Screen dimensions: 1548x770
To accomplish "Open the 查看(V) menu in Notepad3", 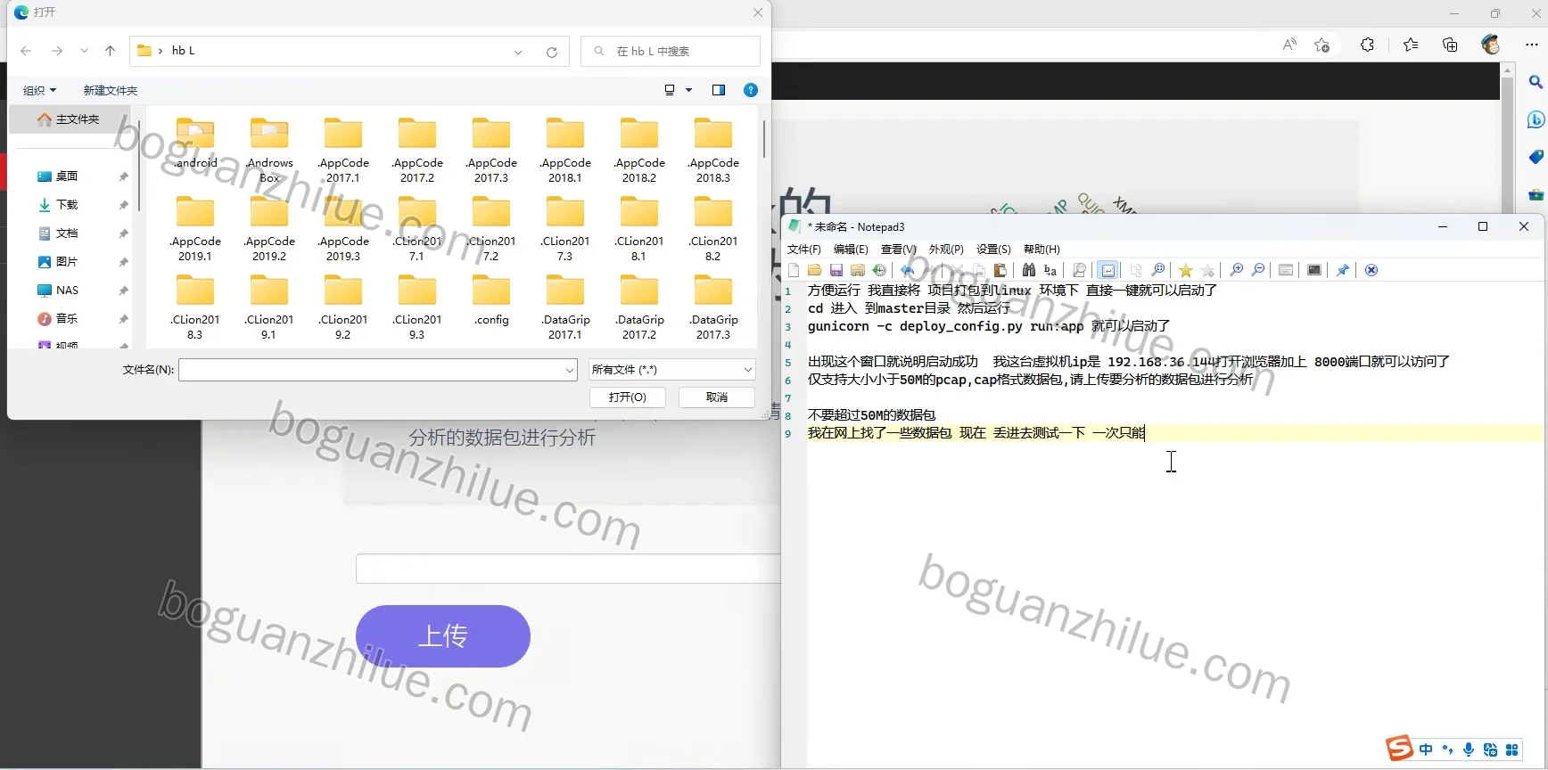I will click(x=898, y=250).
